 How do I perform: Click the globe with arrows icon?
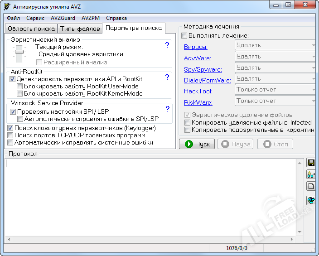311,200
